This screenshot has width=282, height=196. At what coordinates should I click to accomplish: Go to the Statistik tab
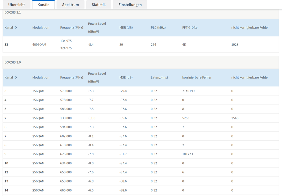pos(99,5)
